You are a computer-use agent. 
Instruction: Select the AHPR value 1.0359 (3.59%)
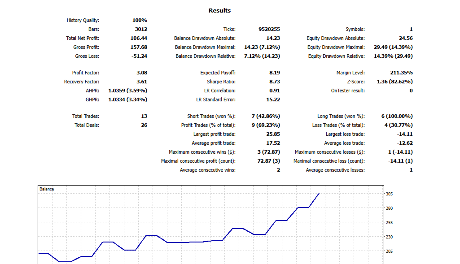pyautogui.click(x=127, y=91)
